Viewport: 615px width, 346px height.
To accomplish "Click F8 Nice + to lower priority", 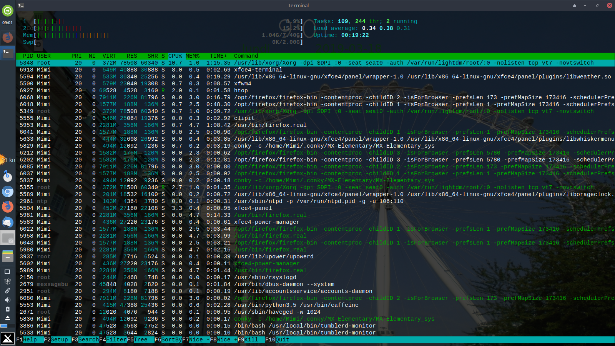I will [224, 340].
